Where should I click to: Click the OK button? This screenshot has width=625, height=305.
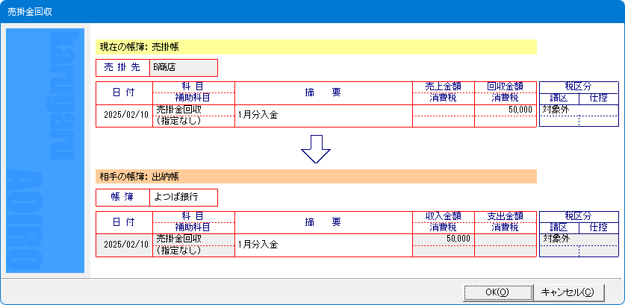[x=497, y=292]
